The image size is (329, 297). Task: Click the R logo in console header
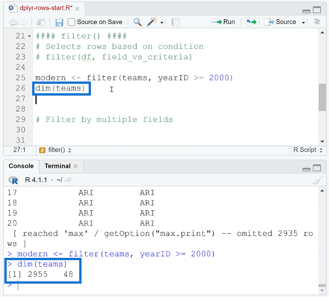click(13, 180)
